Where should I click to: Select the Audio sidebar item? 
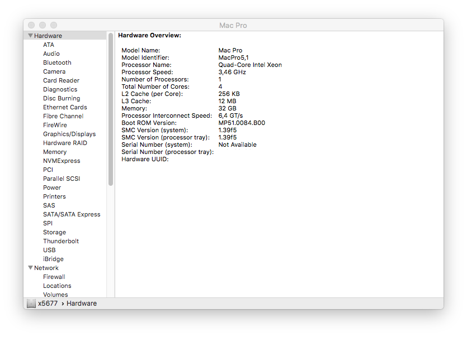51,54
